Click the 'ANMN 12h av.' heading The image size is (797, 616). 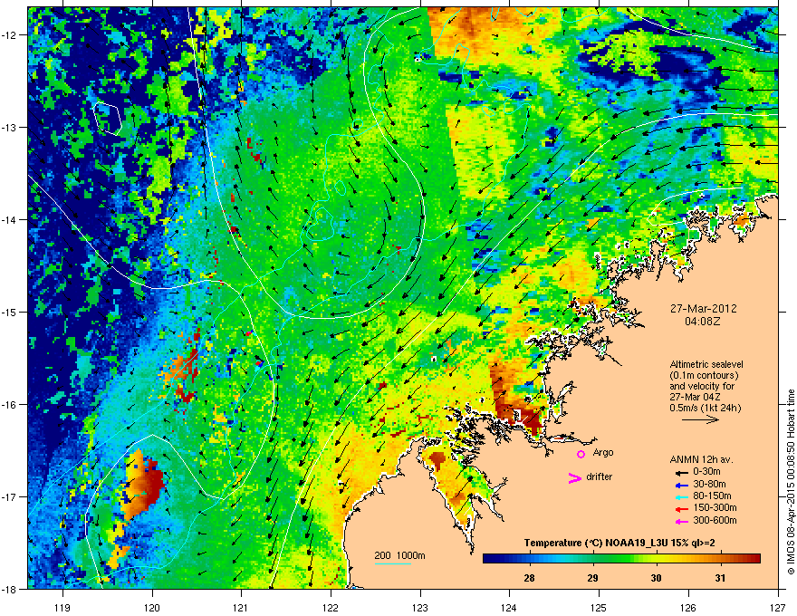[x=701, y=459]
